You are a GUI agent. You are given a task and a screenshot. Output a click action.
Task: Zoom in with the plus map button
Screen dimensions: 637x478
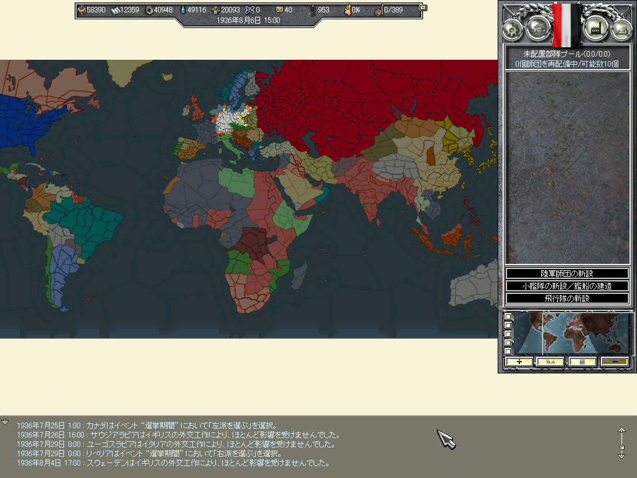tap(519, 362)
